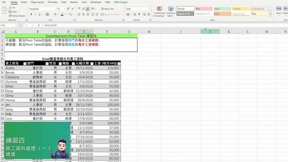Toggle Italic formatting
This screenshot has height=162, width=288.
point(35,14)
